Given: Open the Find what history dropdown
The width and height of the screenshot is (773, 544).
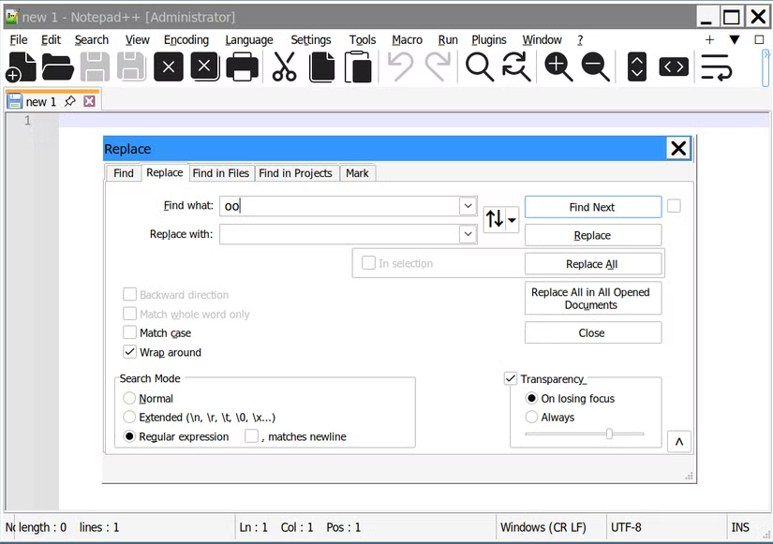Looking at the screenshot, I should [x=468, y=205].
